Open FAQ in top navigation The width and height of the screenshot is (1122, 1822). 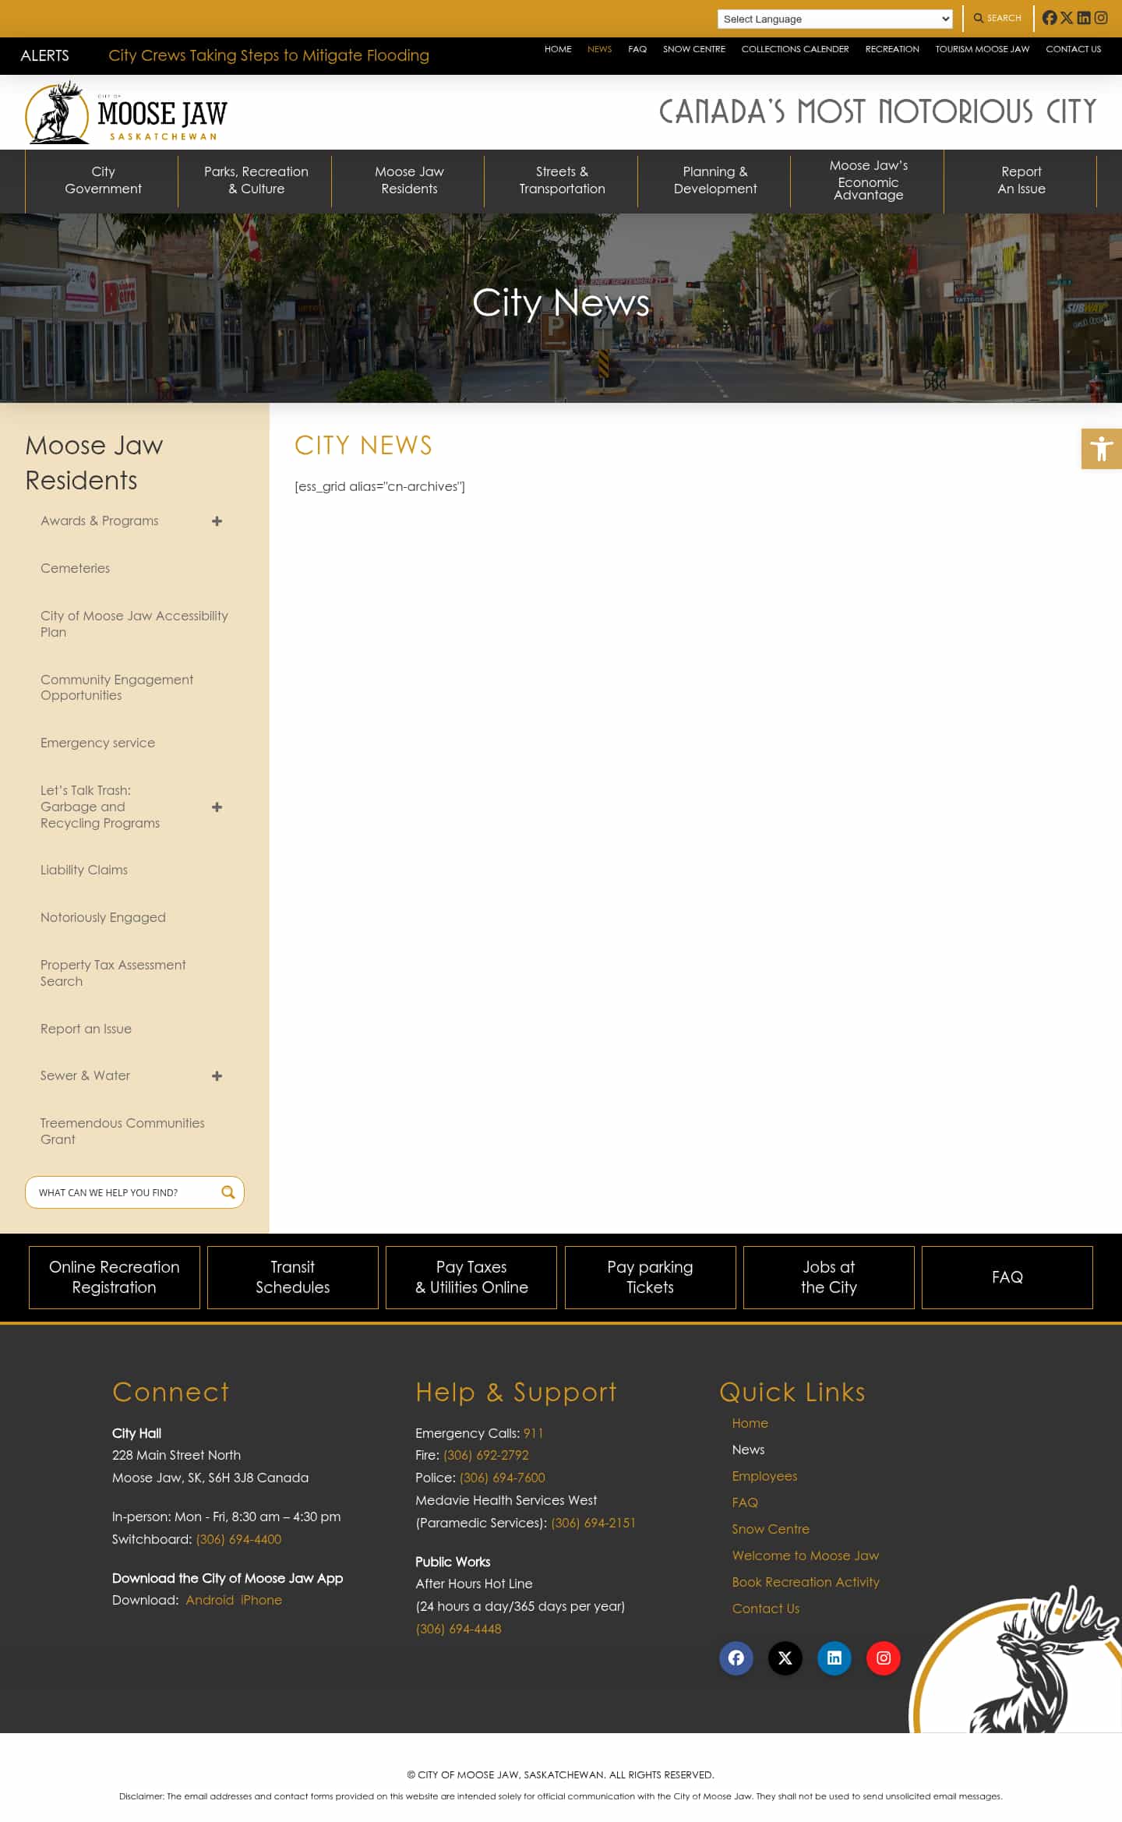pos(637,49)
